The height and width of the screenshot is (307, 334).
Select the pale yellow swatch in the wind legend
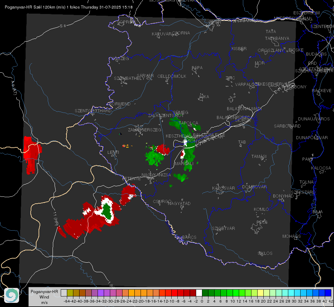click(x=260, y=293)
